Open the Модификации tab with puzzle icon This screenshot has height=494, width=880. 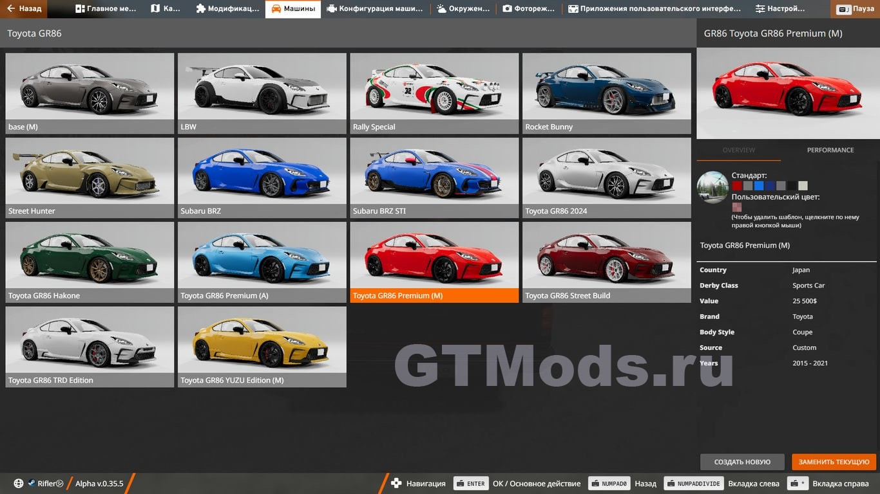click(x=227, y=9)
